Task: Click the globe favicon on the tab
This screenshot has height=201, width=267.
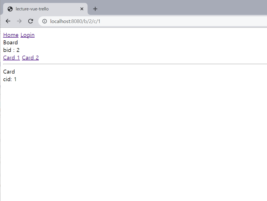Action: (x=10, y=9)
